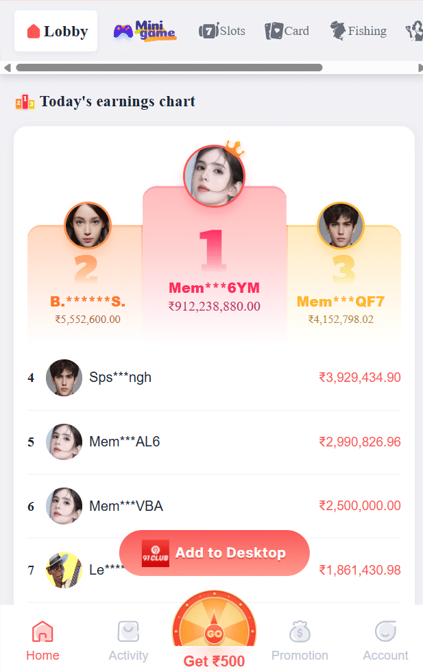Click the Today's earnings chart podium icon
Viewport: 423px width, 672px height.
[25, 102]
